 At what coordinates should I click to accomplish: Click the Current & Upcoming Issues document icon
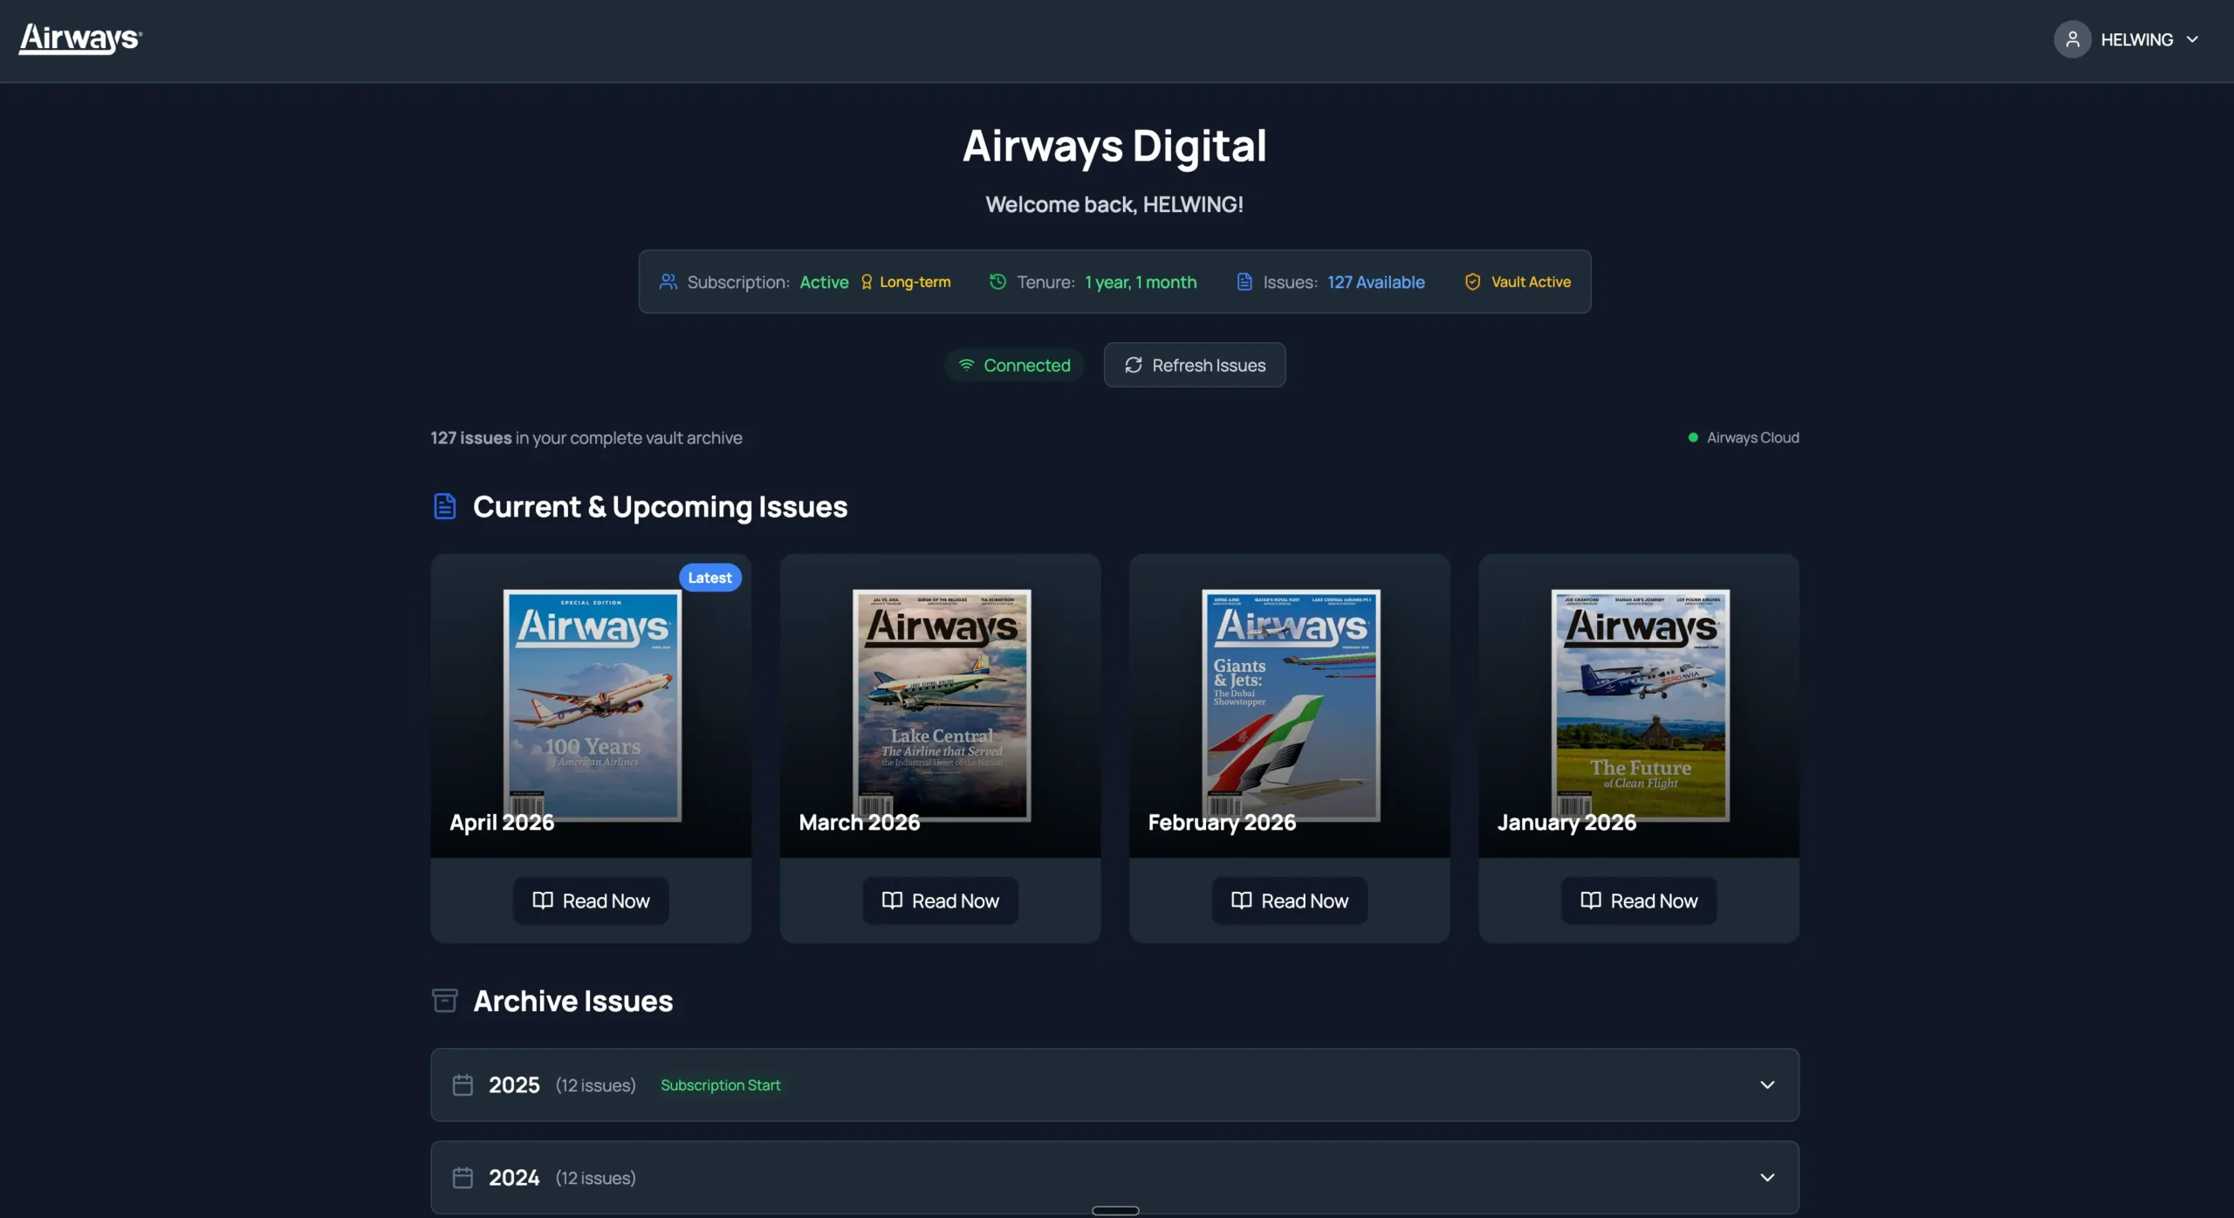[445, 506]
